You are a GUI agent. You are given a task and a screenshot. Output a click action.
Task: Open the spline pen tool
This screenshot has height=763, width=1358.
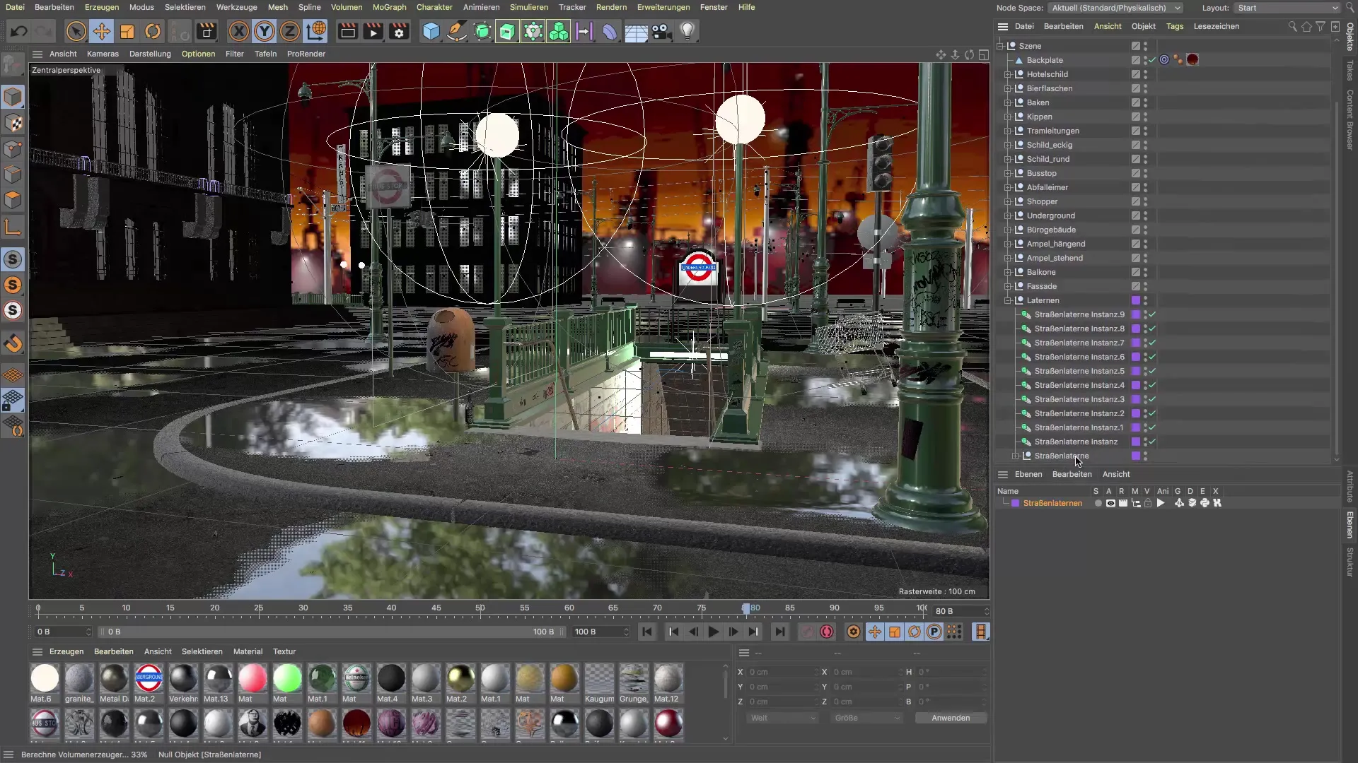tap(457, 31)
